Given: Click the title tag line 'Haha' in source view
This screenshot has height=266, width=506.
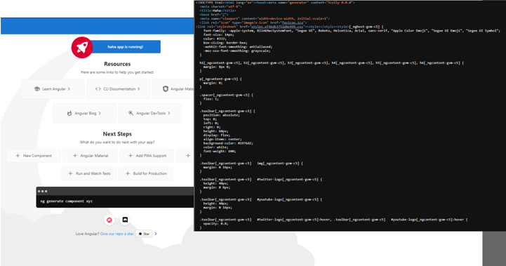Looking at the screenshot, I should click(x=218, y=11).
